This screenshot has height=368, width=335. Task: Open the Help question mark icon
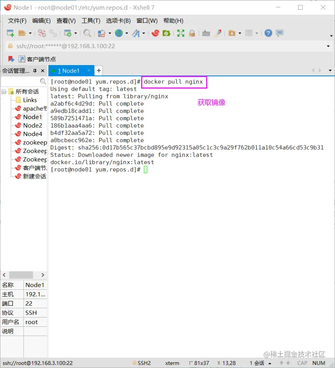coord(268,33)
